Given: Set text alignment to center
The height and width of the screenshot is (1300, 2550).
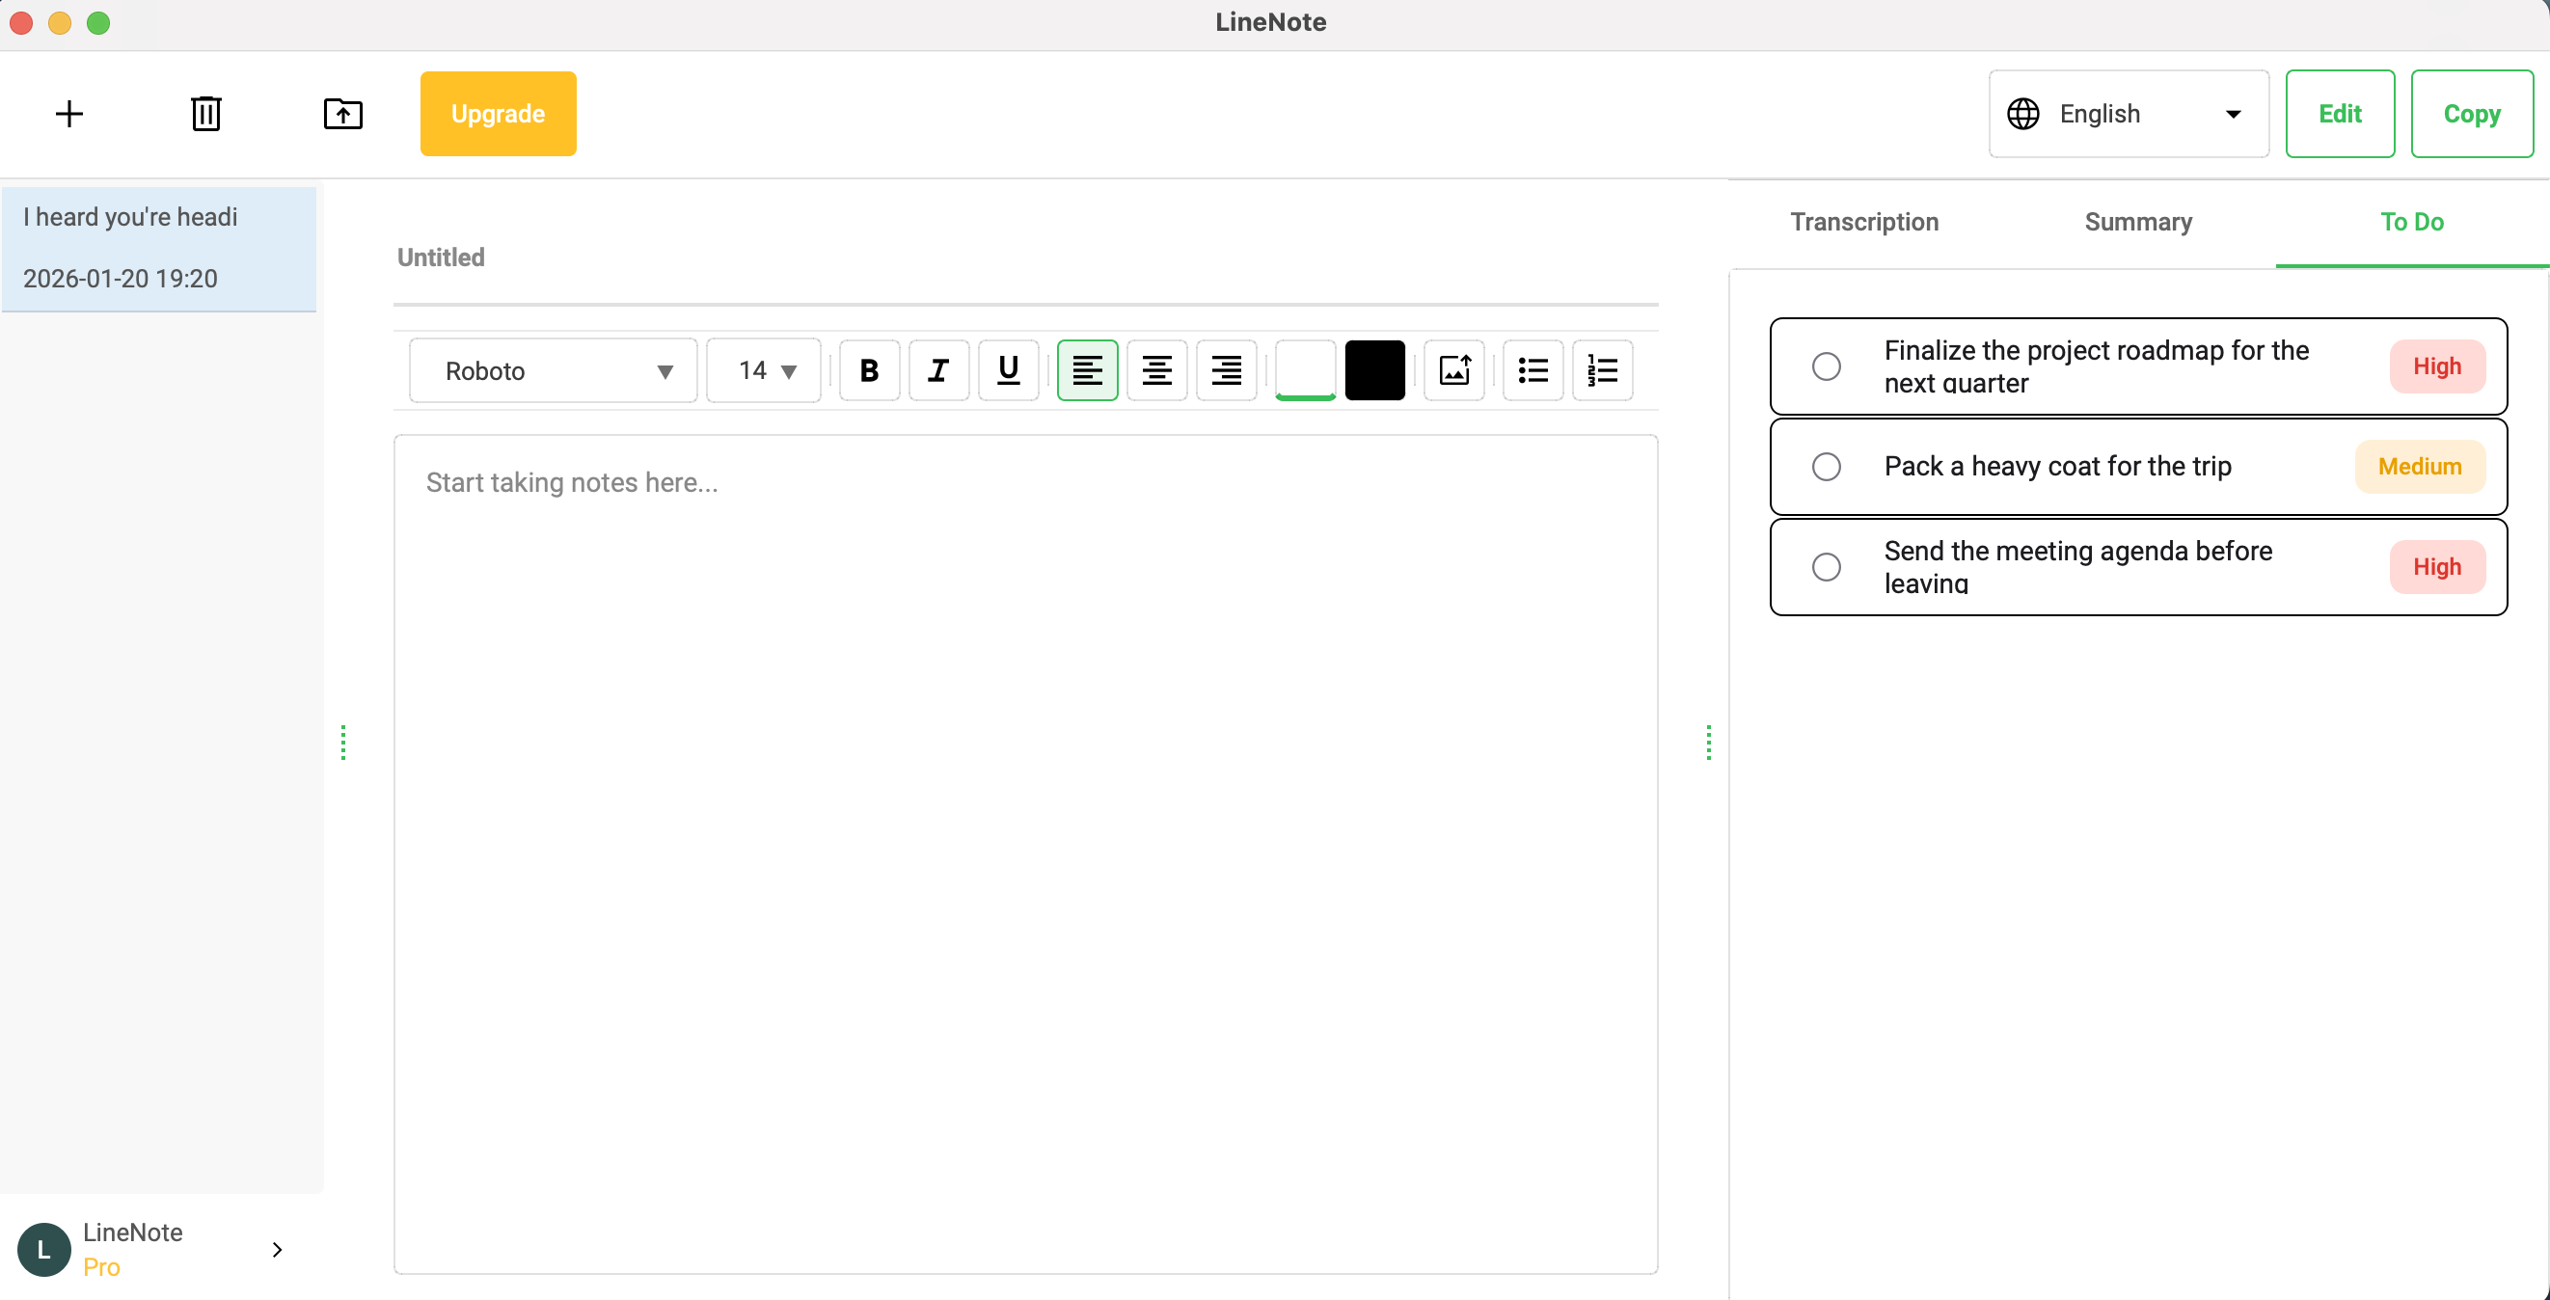Looking at the screenshot, I should pyautogui.click(x=1156, y=369).
